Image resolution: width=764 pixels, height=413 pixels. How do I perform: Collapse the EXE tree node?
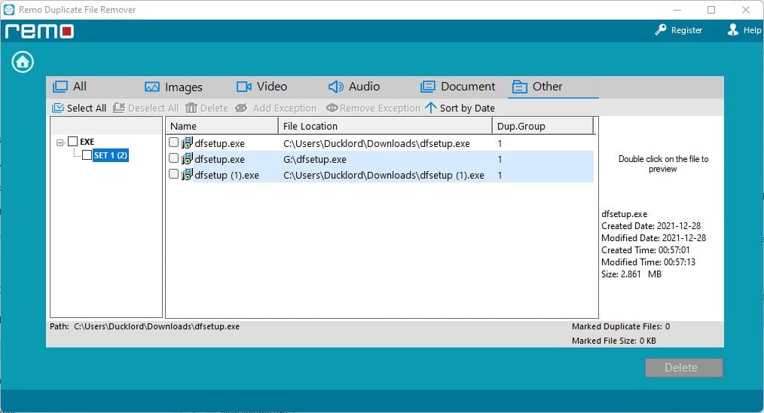point(60,142)
